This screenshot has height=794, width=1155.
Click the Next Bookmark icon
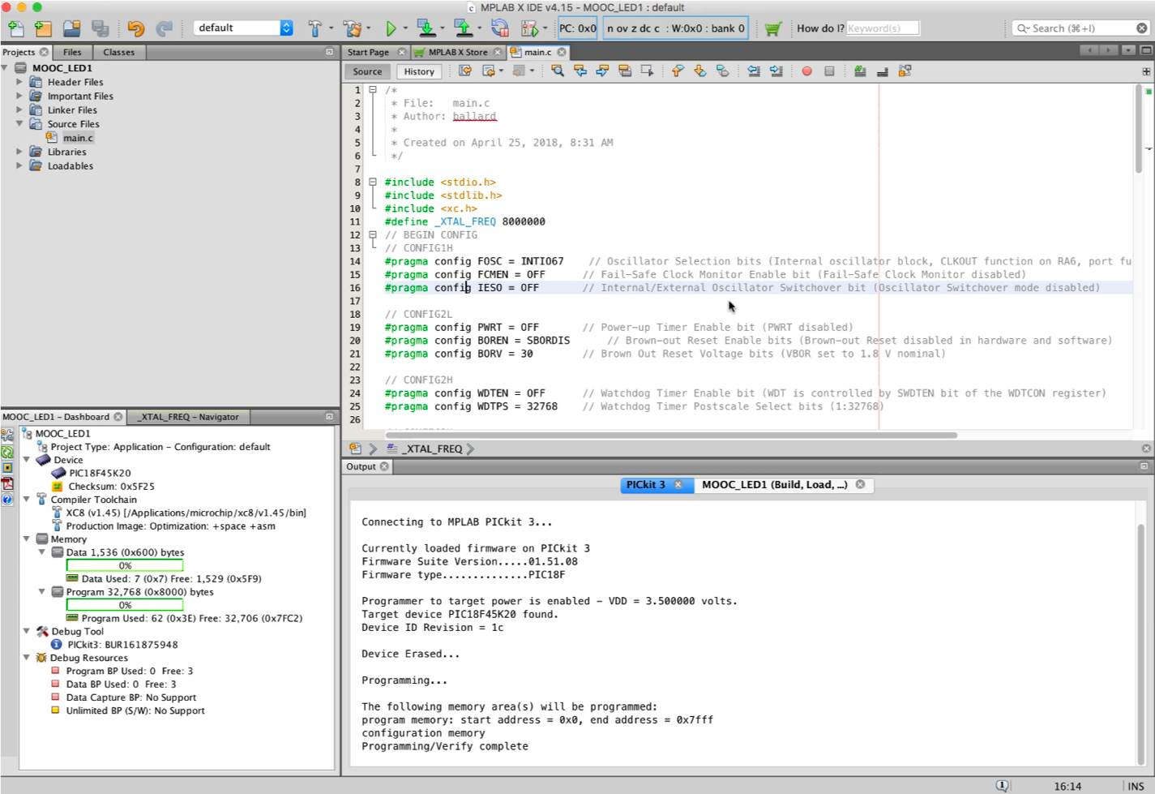click(700, 71)
